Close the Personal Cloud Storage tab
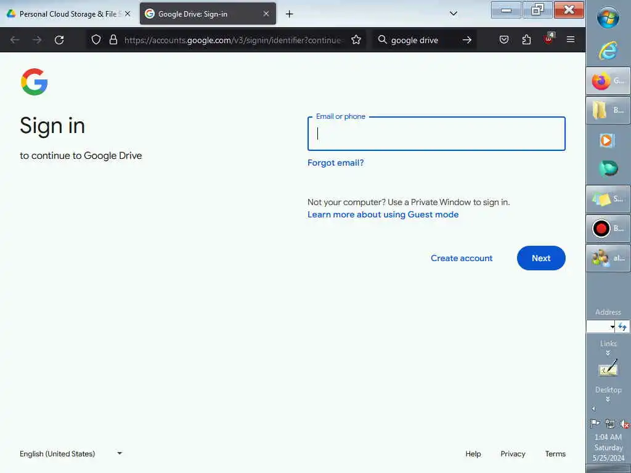Image resolution: width=631 pixels, height=473 pixels. pos(128,14)
